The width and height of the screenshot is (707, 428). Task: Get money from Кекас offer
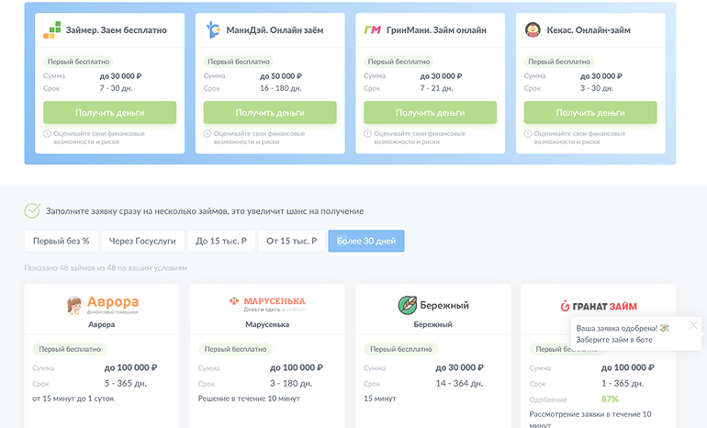[590, 113]
